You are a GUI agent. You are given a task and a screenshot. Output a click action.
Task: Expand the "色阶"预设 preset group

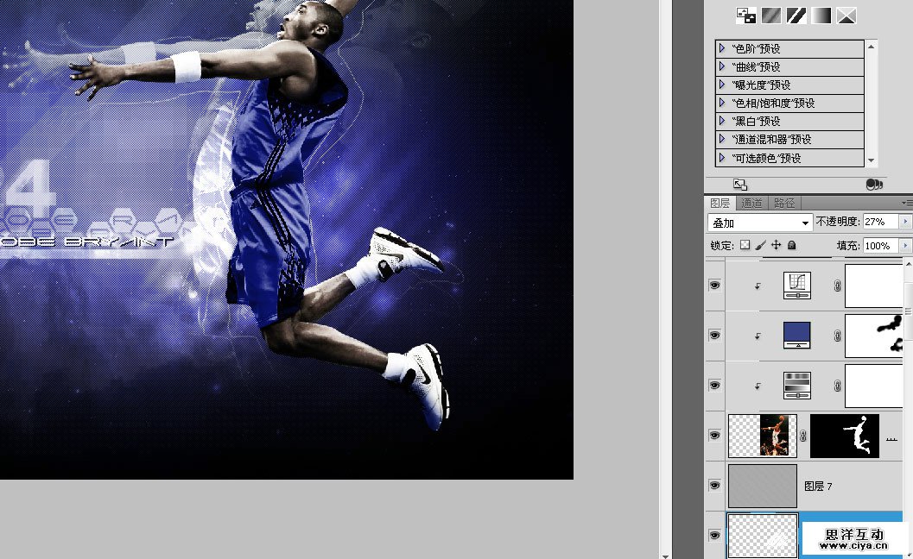(x=723, y=48)
